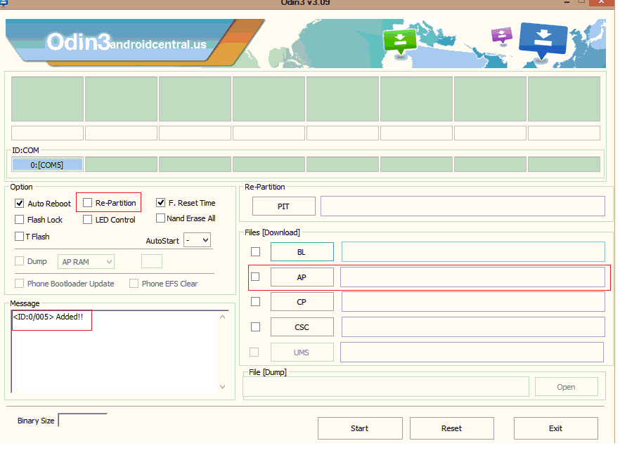This screenshot has height=455, width=620.
Task: Browse for a CP modem file
Action: pyautogui.click(x=302, y=302)
